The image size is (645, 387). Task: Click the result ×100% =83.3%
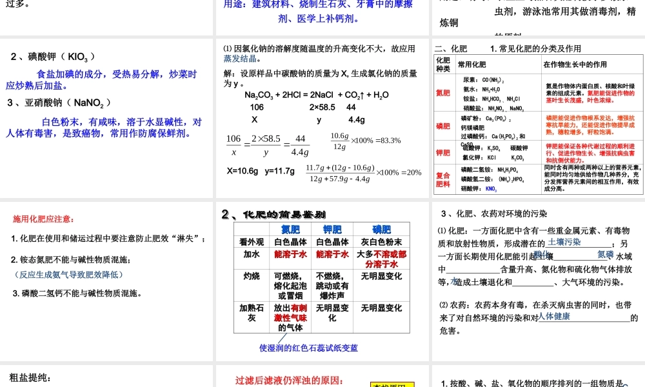[375, 141]
